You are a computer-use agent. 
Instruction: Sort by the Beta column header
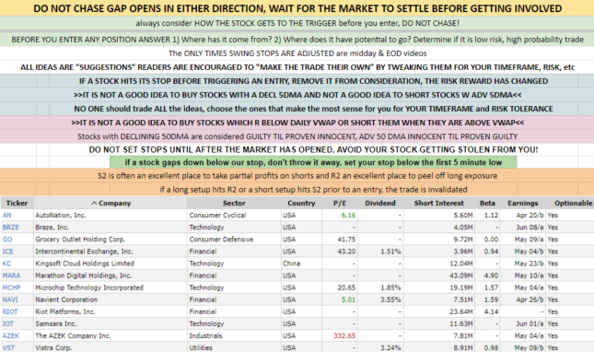tap(487, 203)
